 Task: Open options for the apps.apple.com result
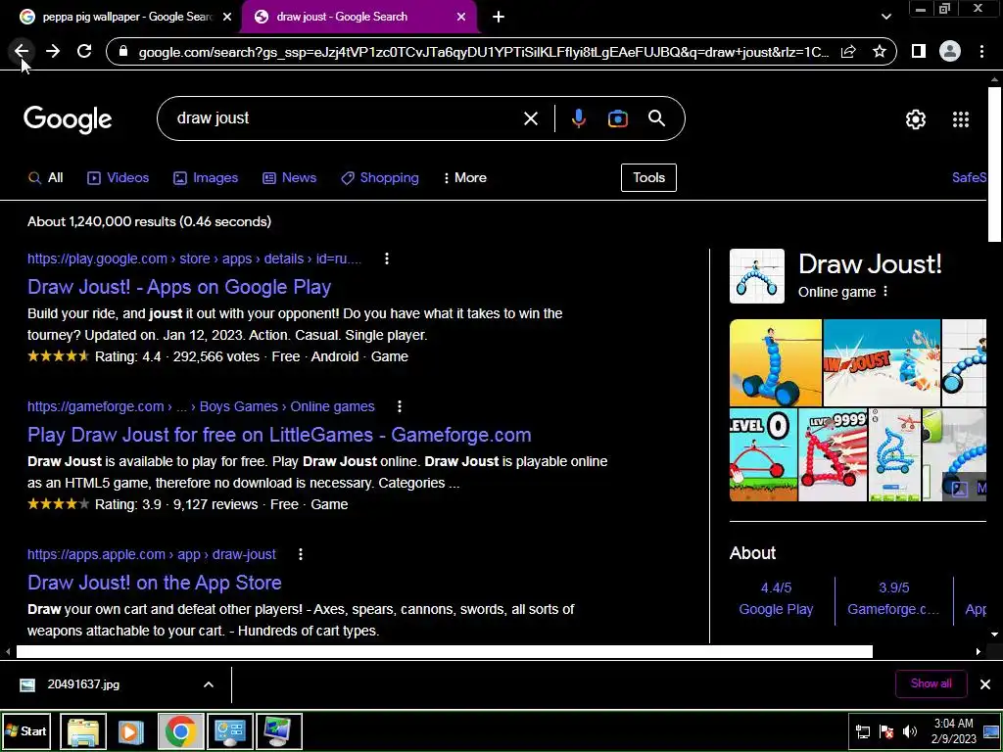(301, 554)
